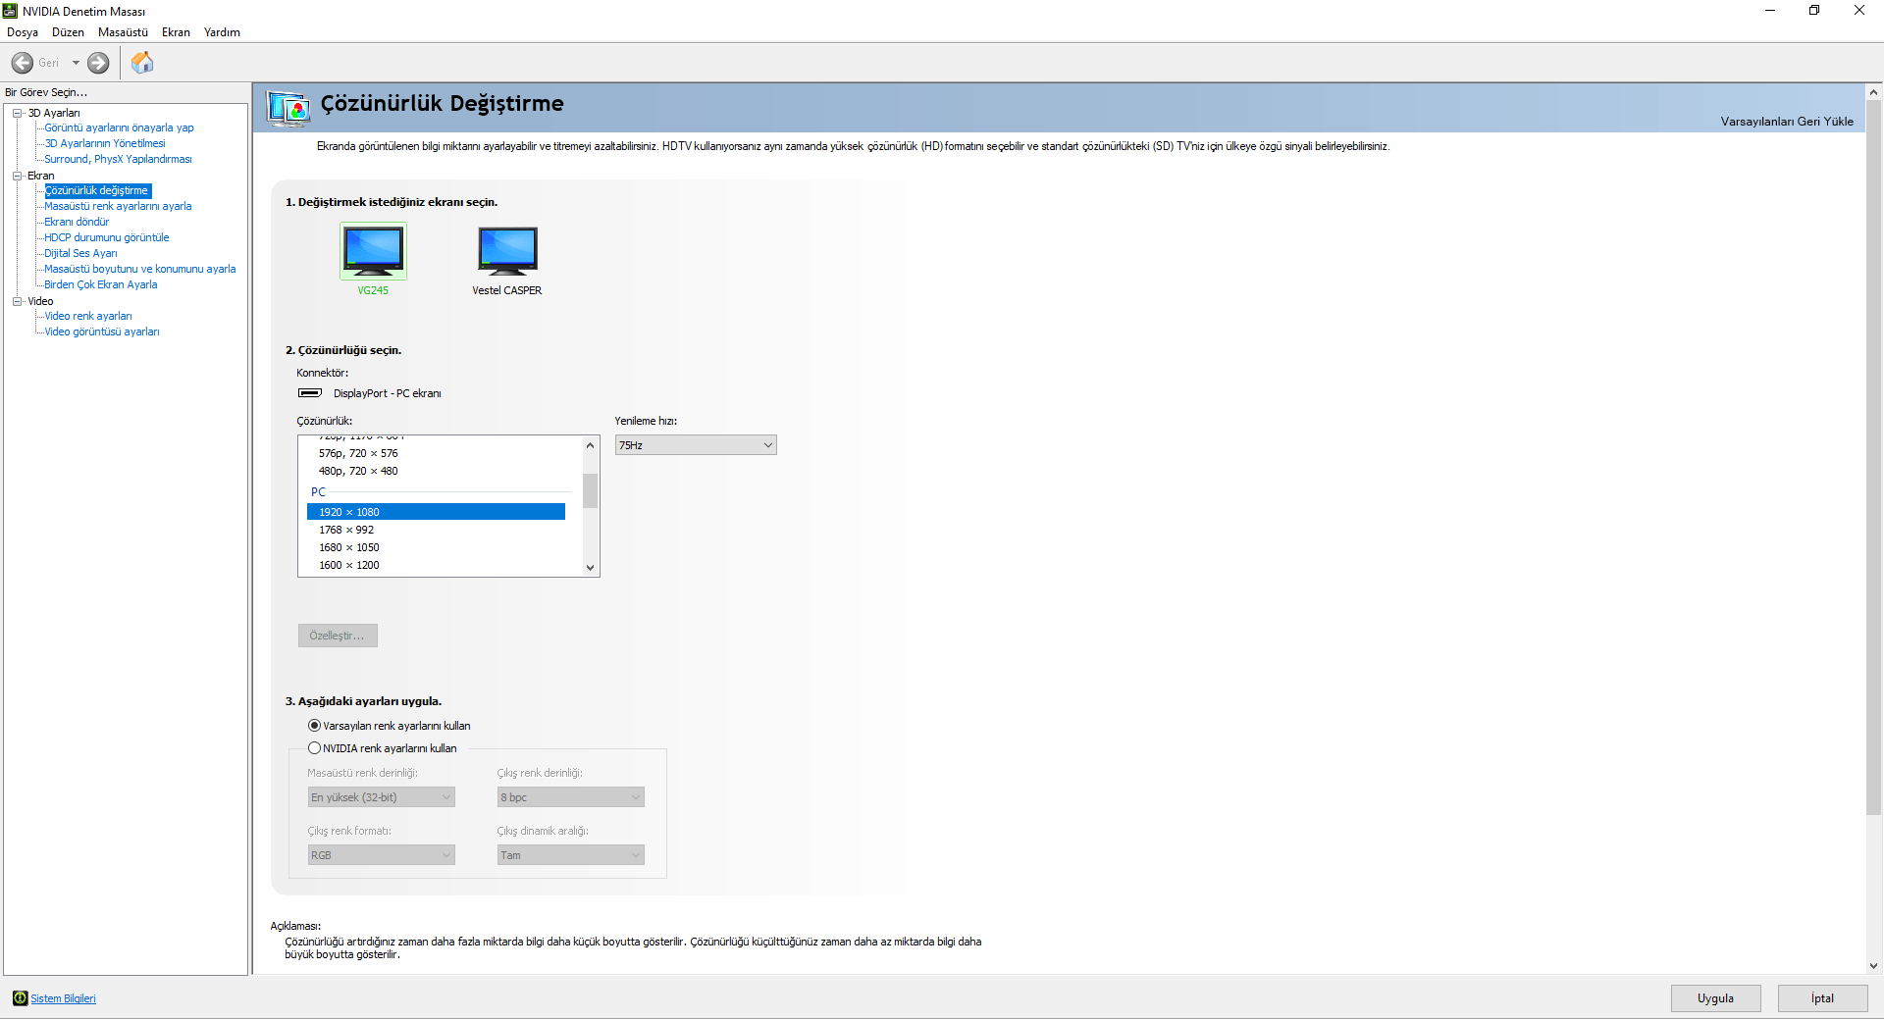Click resolution list scroll up arrow
Image resolution: width=1884 pixels, height=1020 pixels.
pyautogui.click(x=590, y=445)
